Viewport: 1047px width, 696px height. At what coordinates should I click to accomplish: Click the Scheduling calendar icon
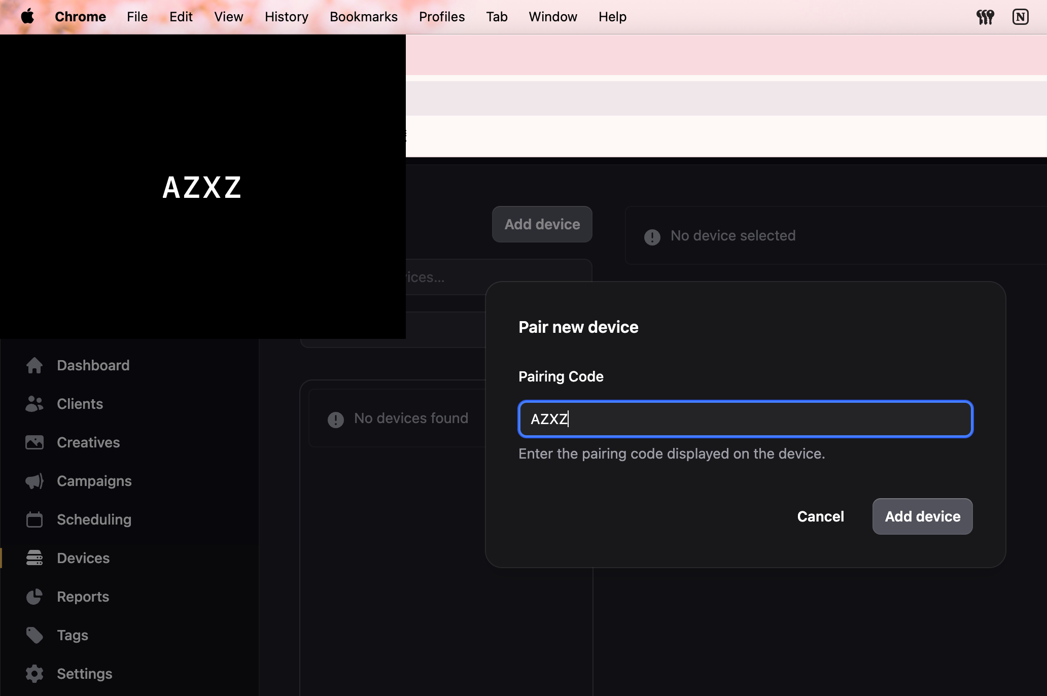click(x=34, y=519)
